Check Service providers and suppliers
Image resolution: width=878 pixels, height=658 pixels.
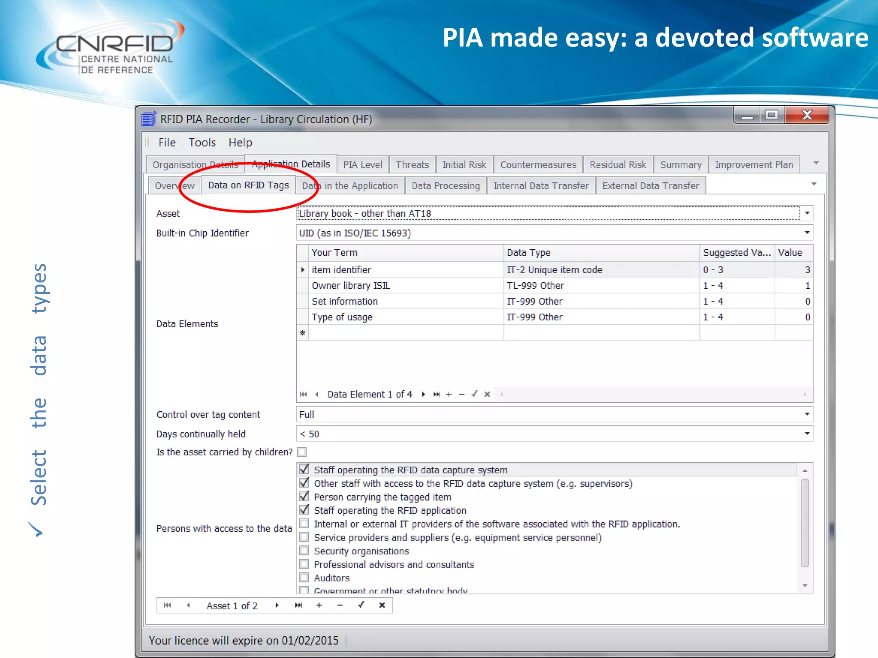pyautogui.click(x=304, y=537)
